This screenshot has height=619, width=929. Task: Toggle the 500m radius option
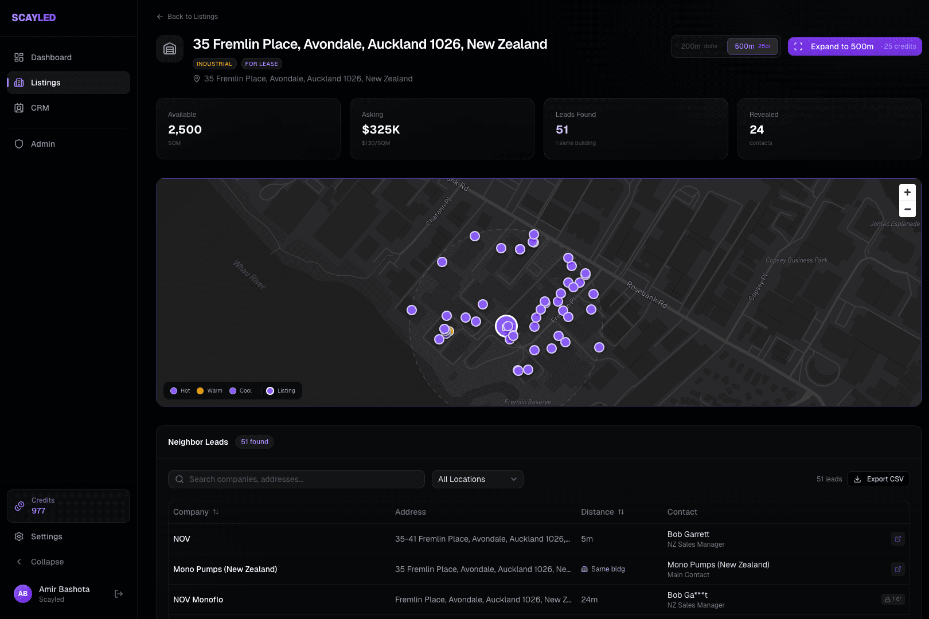coord(752,46)
